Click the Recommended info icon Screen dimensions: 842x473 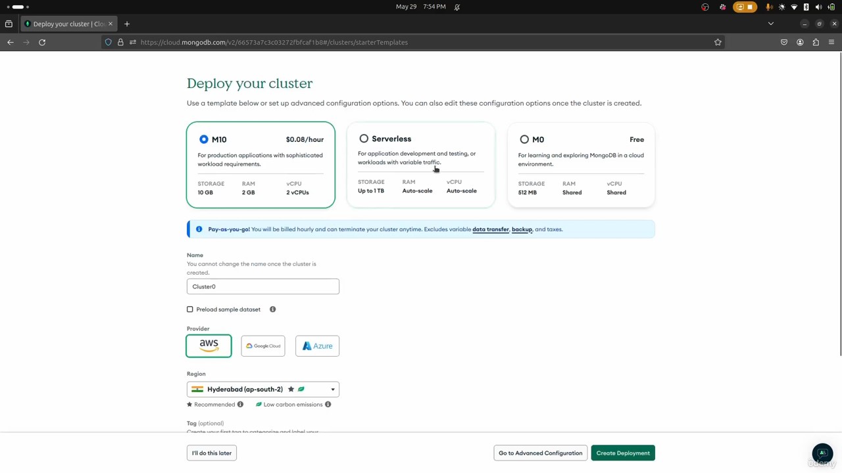[x=240, y=405]
